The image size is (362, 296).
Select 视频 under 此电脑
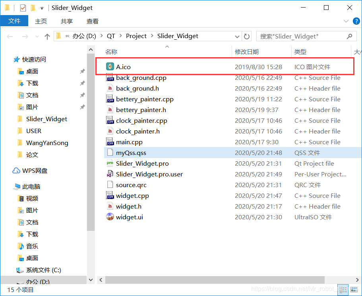point(28,198)
